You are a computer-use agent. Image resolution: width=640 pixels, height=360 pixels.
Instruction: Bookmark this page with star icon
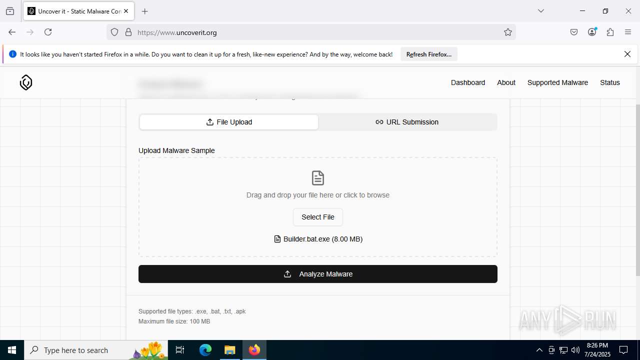pos(508,32)
